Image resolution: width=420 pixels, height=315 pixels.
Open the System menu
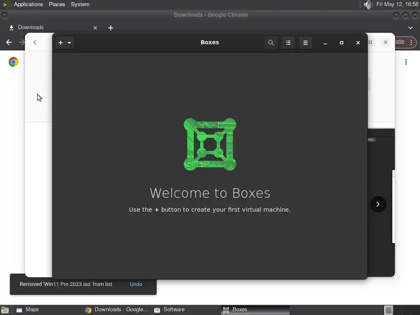[80, 4]
